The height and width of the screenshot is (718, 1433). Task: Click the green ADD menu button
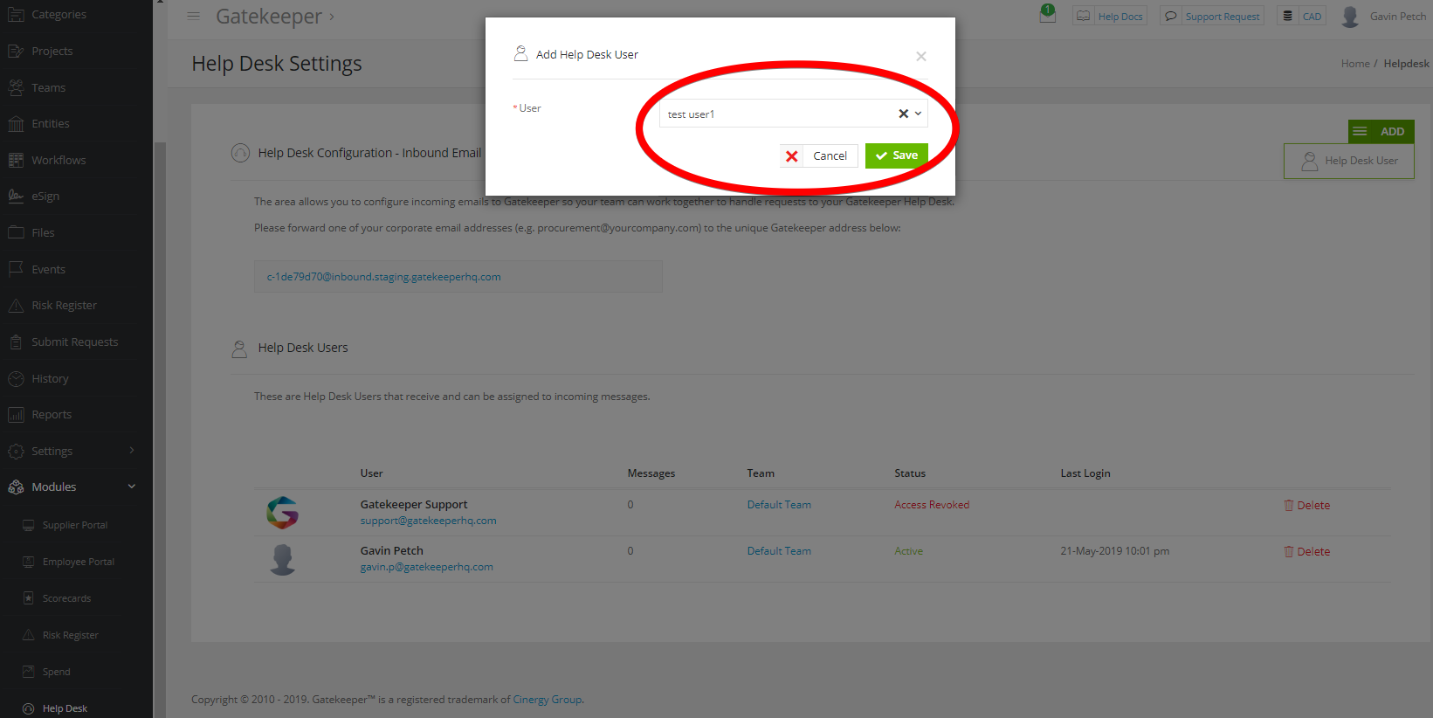(x=1381, y=132)
